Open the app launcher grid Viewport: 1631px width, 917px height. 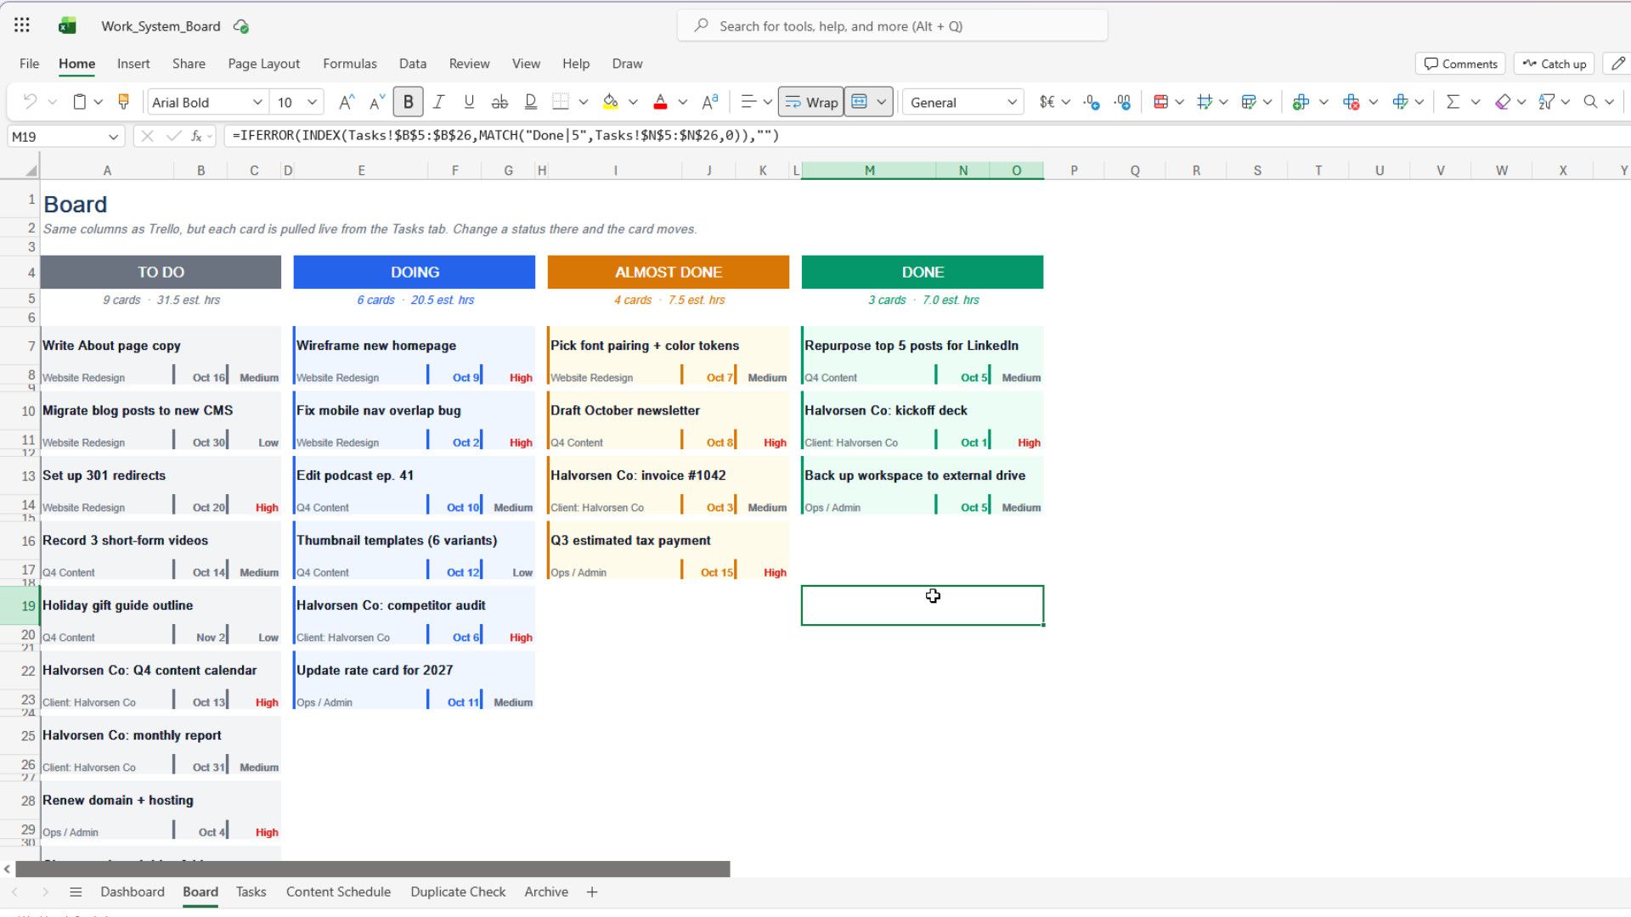22,25
